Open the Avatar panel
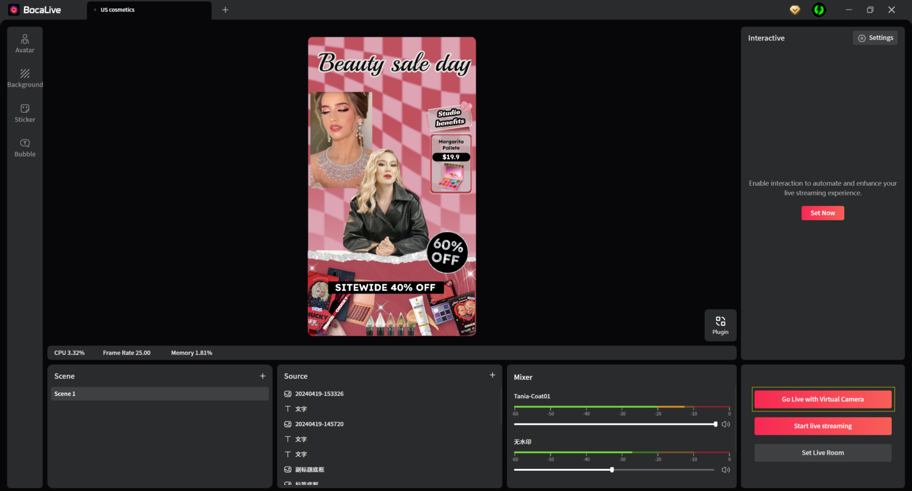The height and width of the screenshot is (491, 912). click(x=24, y=43)
